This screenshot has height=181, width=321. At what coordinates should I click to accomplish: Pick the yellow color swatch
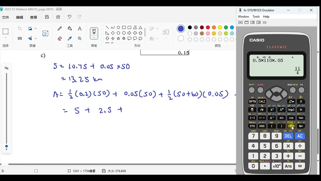pyautogui.click(x=220, y=27)
